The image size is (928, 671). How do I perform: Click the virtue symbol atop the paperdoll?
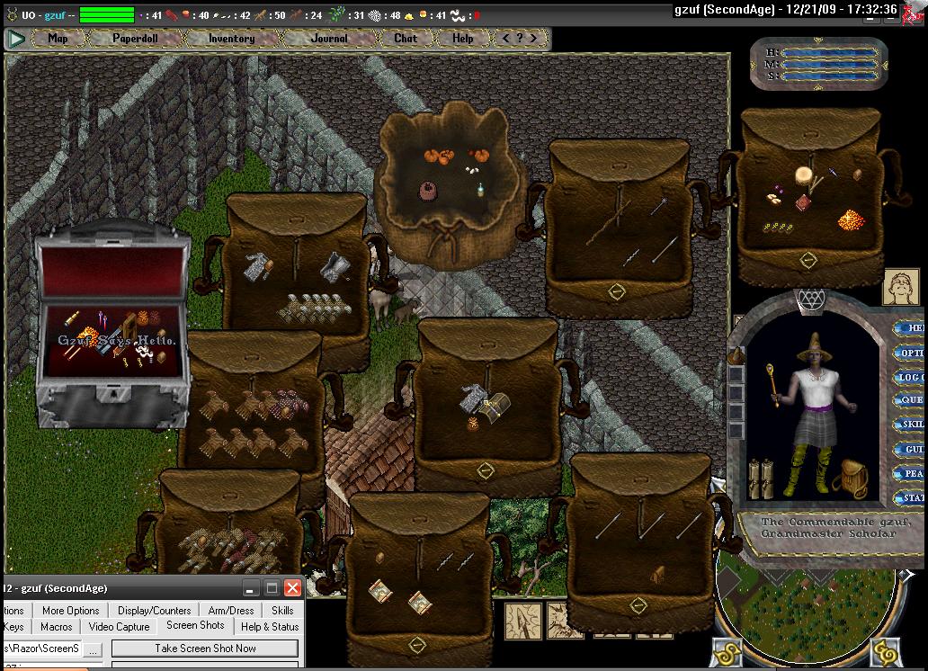click(810, 299)
